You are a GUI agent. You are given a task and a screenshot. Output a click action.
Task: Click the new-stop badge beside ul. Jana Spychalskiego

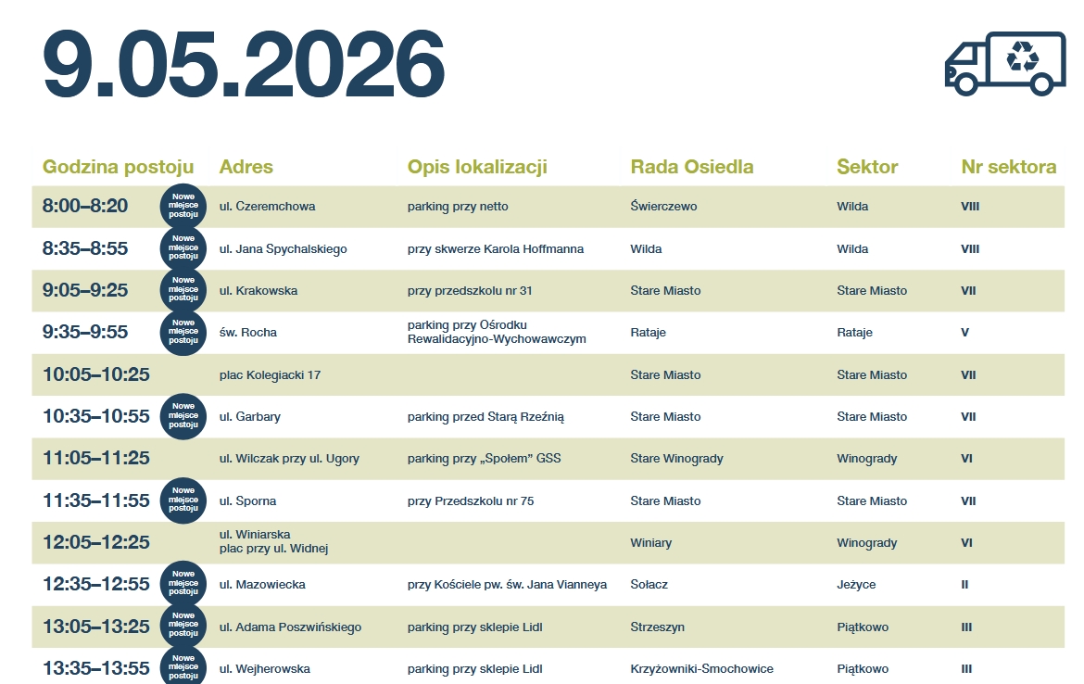183,248
